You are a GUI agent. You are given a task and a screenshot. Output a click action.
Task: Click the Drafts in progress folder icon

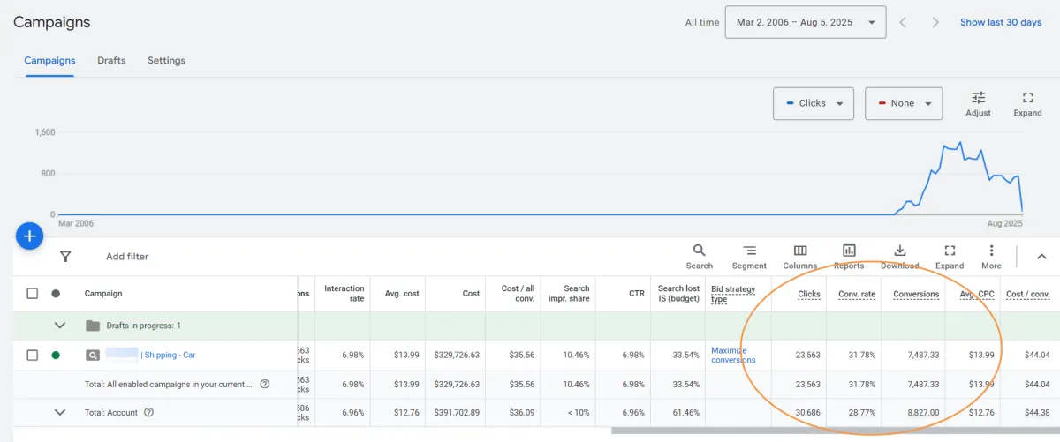click(x=92, y=326)
